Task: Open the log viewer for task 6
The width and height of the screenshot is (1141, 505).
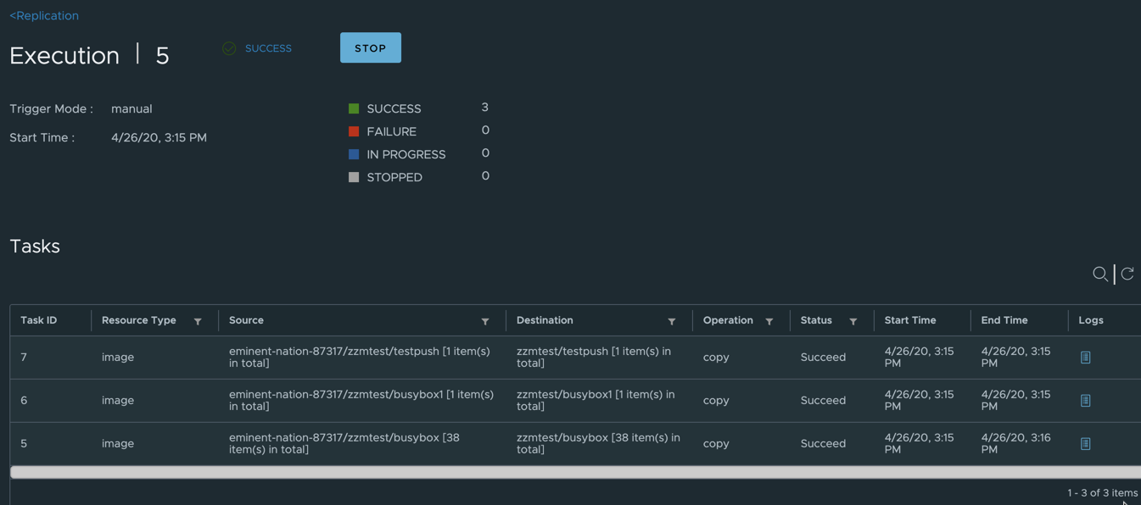Action: click(x=1085, y=400)
